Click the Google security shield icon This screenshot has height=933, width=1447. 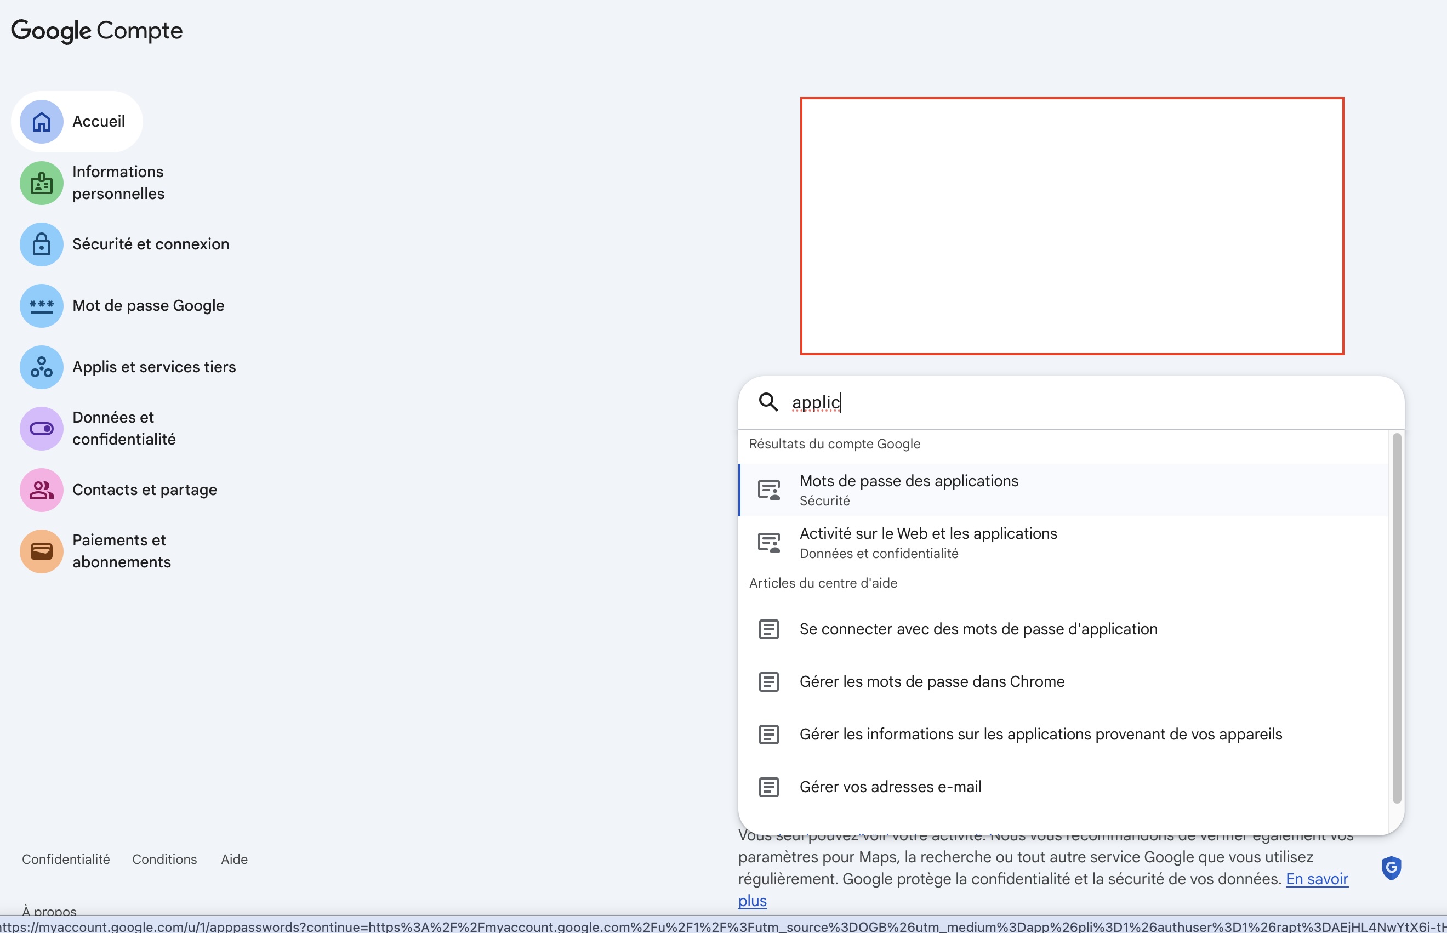pyautogui.click(x=1391, y=868)
